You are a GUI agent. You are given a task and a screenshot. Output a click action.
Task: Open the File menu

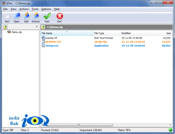(5, 9)
